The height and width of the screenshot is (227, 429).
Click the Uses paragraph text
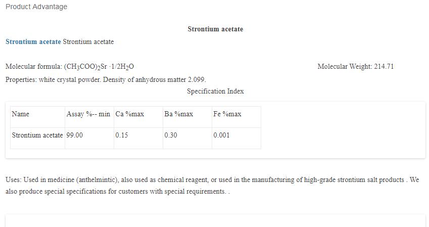[x=202, y=180]
